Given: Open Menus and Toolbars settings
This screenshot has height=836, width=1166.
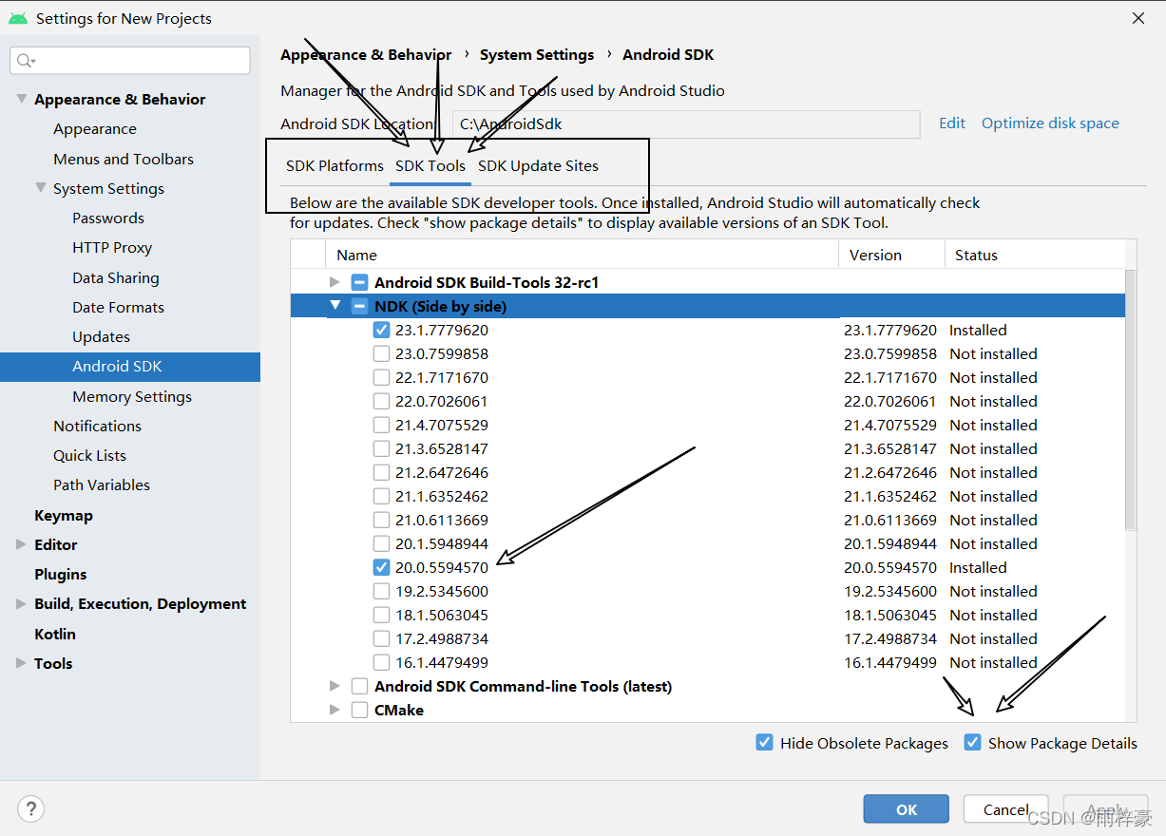Looking at the screenshot, I should (x=124, y=159).
